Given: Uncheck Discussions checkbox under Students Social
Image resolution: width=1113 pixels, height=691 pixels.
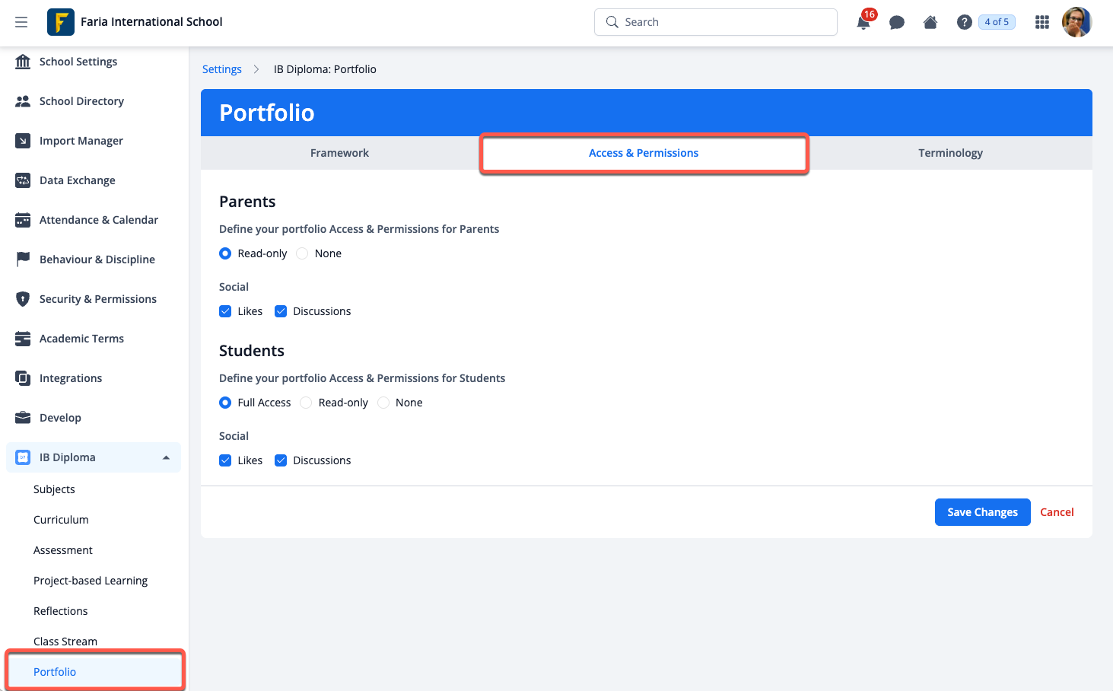Looking at the screenshot, I should pos(281,460).
